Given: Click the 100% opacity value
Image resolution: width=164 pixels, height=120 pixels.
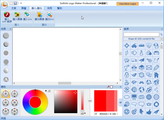Looking at the screenshot, I should coord(83,113).
